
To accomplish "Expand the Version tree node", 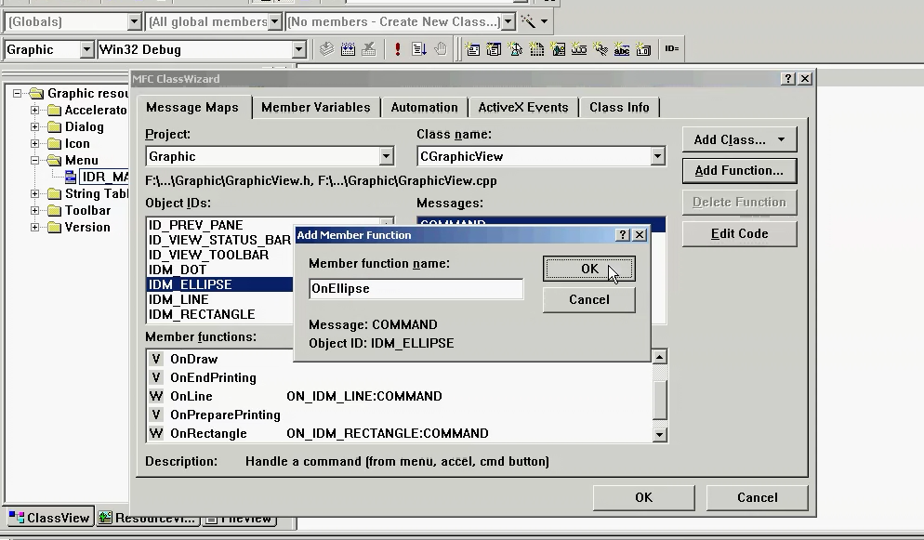I will pyautogui.click(x=34, y=228).
